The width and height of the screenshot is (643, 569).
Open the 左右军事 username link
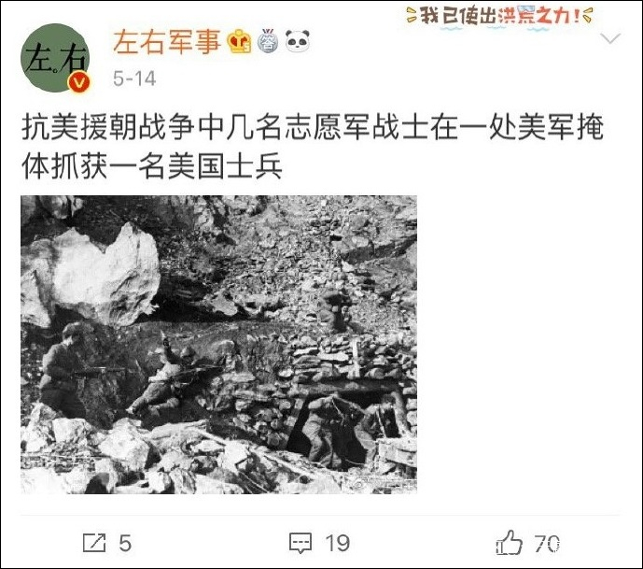click(x=167, y=42)
